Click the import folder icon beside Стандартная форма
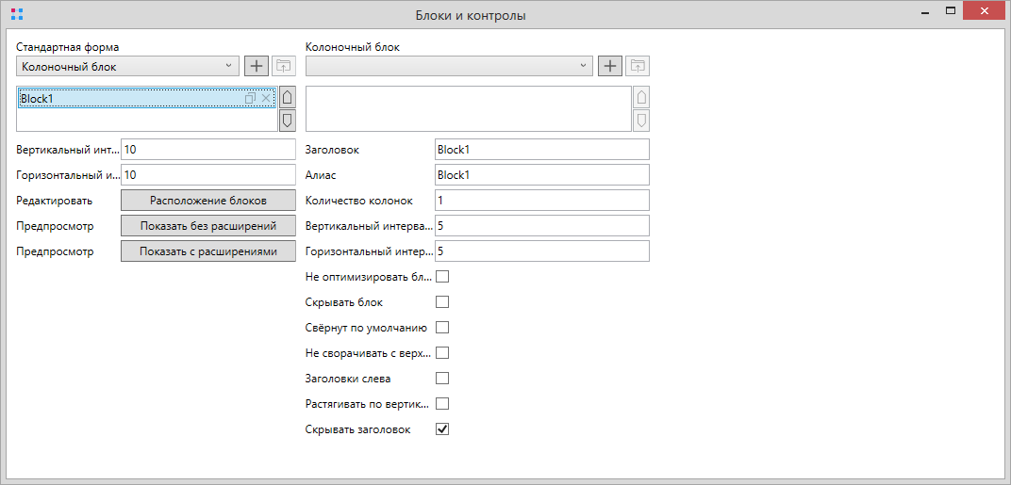Screen dimensions: 1011x485 point(284,66)
